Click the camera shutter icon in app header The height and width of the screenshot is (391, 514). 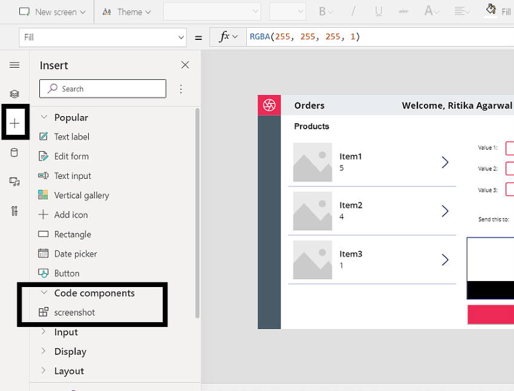tap(269, 105)
